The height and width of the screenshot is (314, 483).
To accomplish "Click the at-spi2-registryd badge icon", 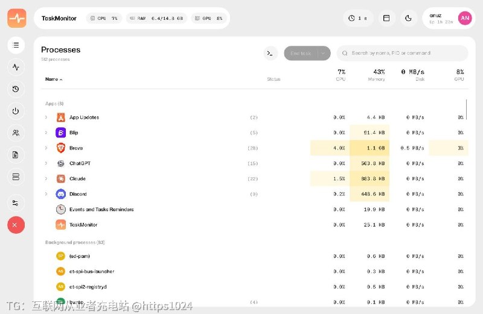I will coord(61,287).
